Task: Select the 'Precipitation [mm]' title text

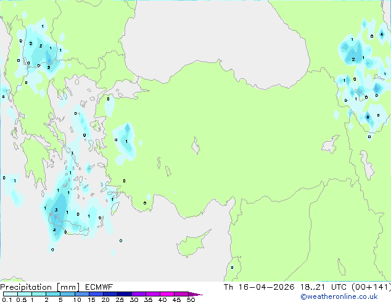Action: pyautogui.click(x=40, y=287)
